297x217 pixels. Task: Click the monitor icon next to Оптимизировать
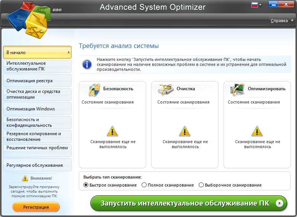237,89
